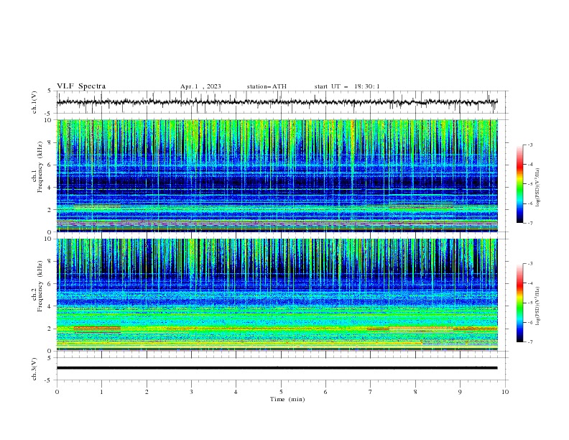This screenshot has height=440, width=569.
Task: Select the date text "Apr. 1, 2023"
Action: tap(200, 86)
